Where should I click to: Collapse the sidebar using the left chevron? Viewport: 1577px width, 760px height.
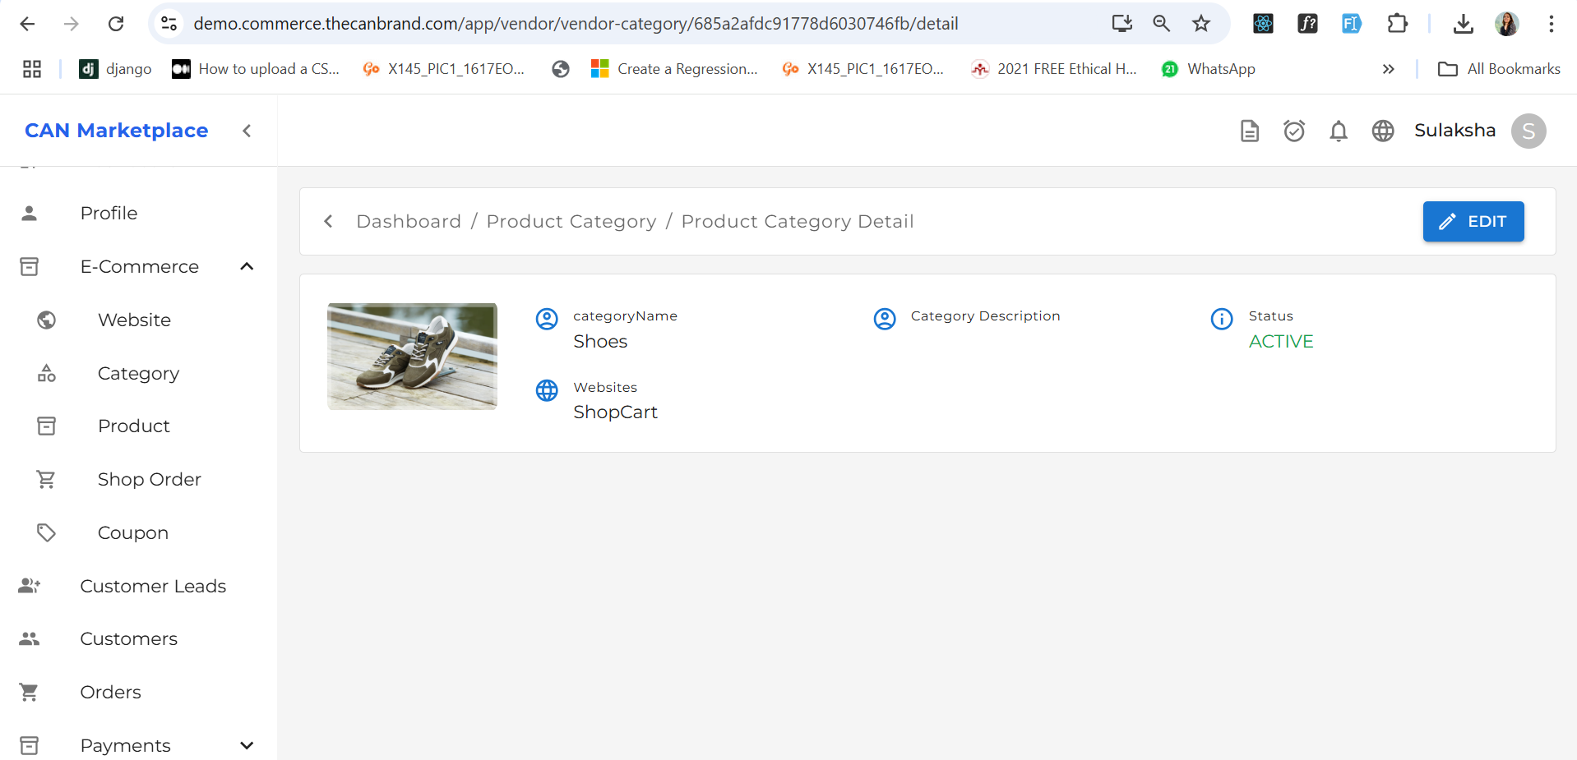pos(246,131)
